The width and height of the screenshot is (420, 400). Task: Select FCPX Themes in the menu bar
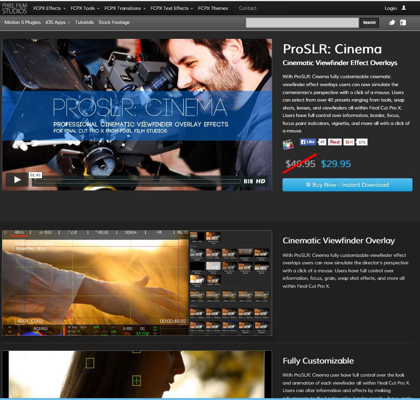tap(213, 8)
